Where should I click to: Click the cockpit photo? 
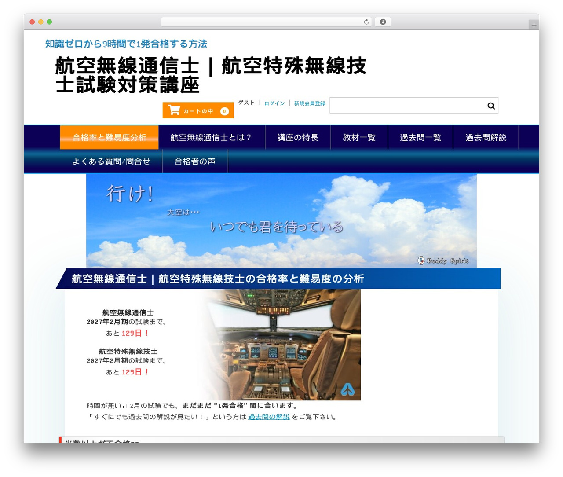coord(281,345)
